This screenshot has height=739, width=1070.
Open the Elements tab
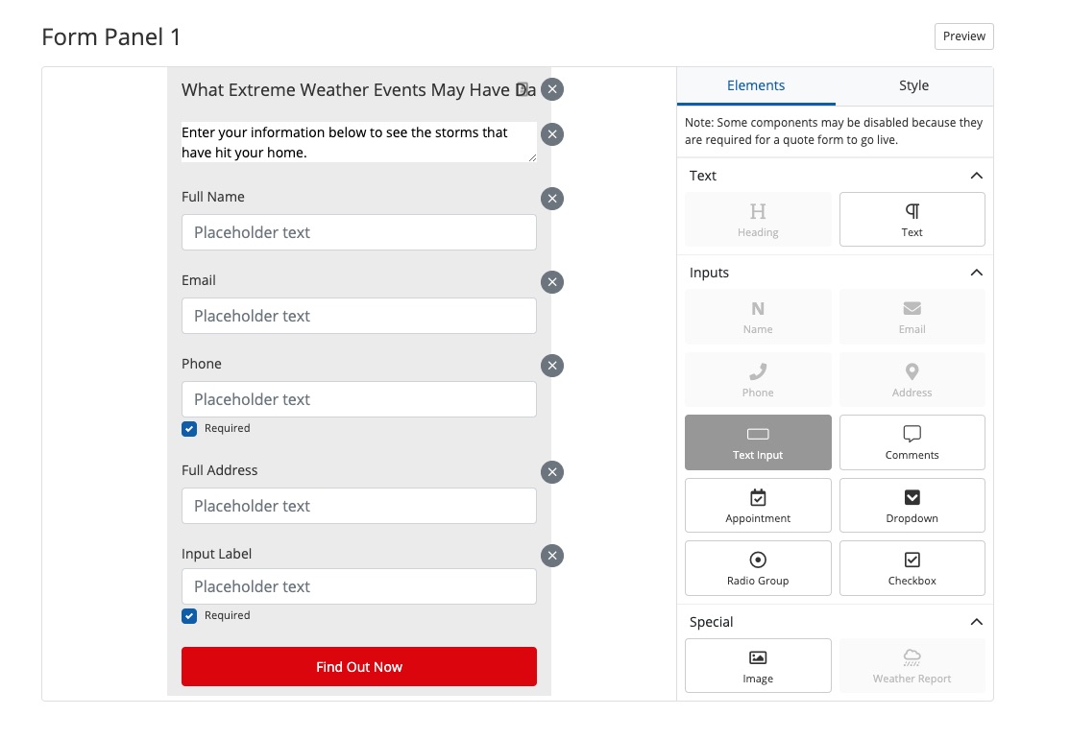point(756,85)
